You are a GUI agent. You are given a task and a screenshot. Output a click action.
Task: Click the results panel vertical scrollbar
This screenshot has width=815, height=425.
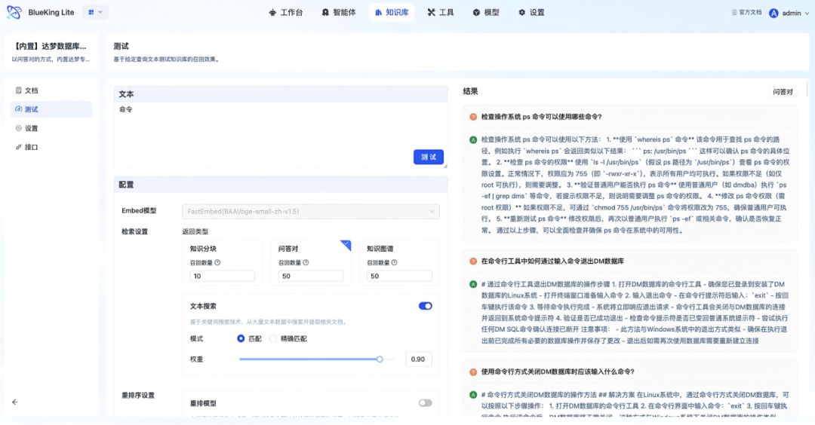click(x=807, y=88)
